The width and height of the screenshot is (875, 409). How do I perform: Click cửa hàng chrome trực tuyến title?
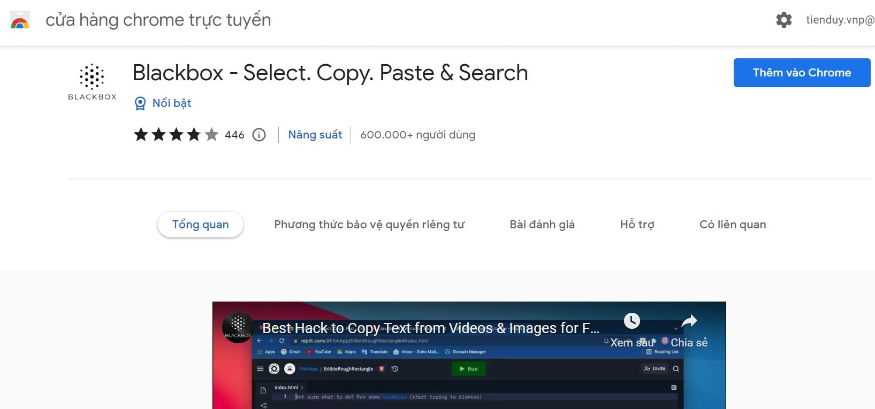pos(158,20)
